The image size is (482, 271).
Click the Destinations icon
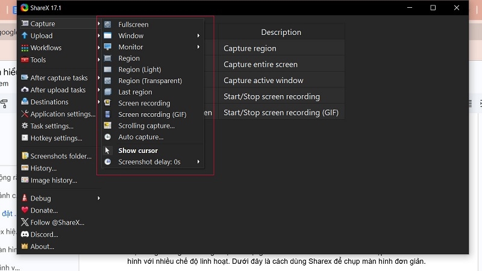(25, 102)
